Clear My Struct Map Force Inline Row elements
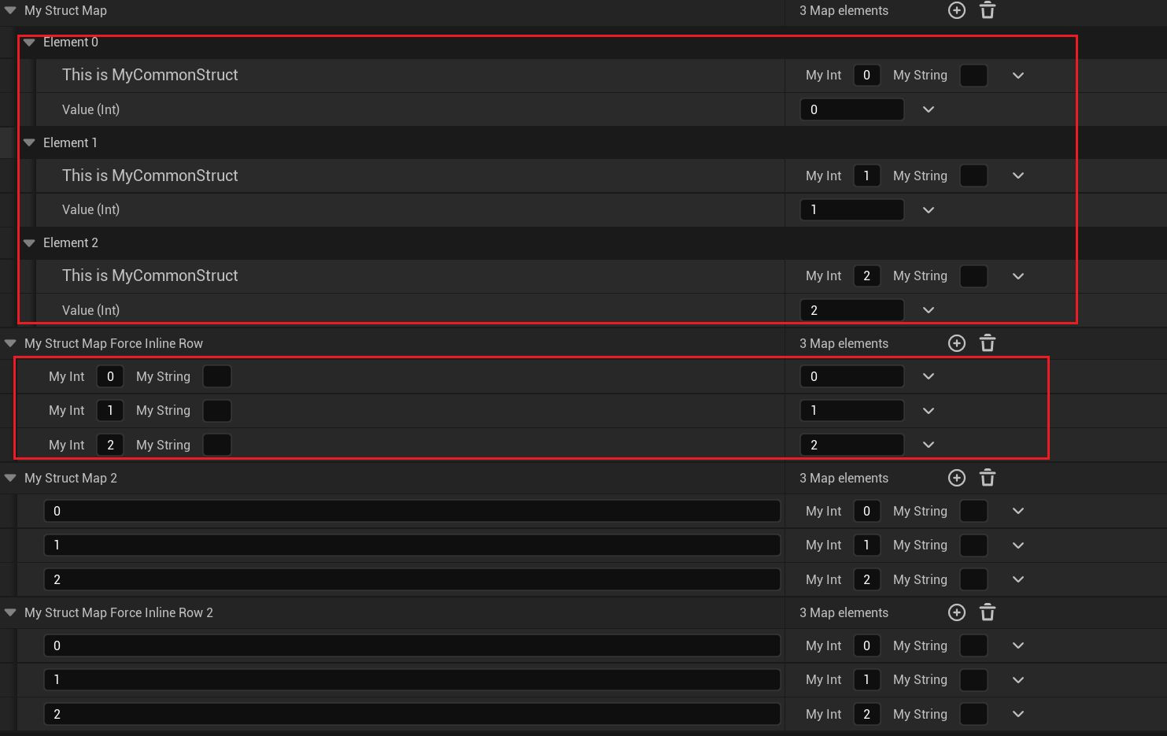 [x=988, y=343]
